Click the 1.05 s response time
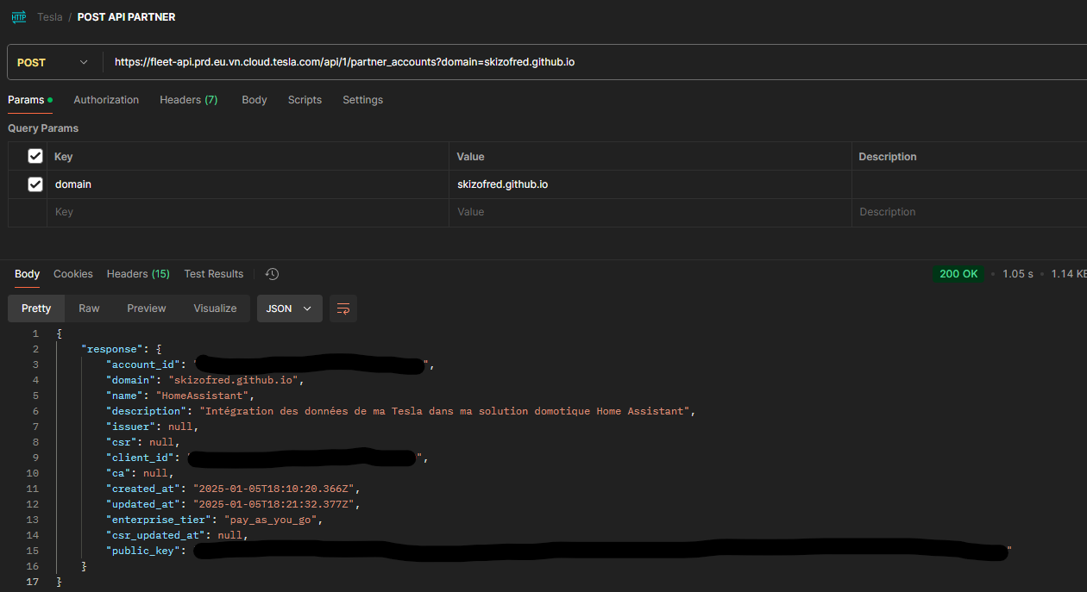 click(x=1018, y=274)
